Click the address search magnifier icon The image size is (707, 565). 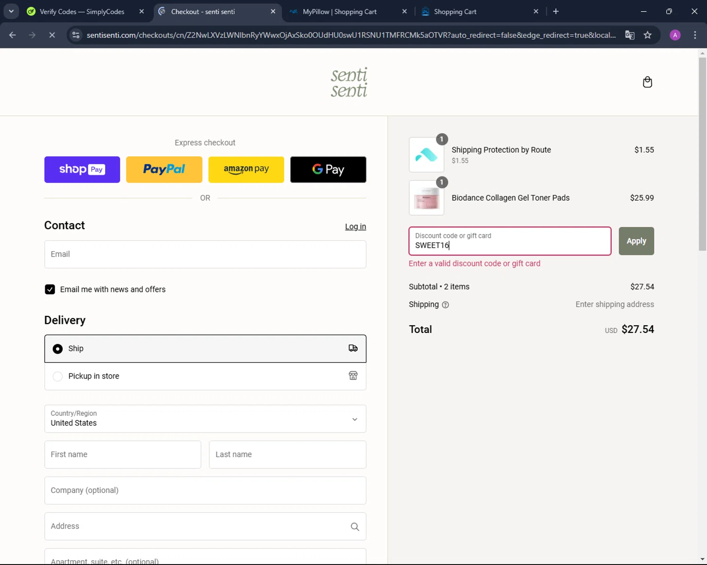(355, 526)
